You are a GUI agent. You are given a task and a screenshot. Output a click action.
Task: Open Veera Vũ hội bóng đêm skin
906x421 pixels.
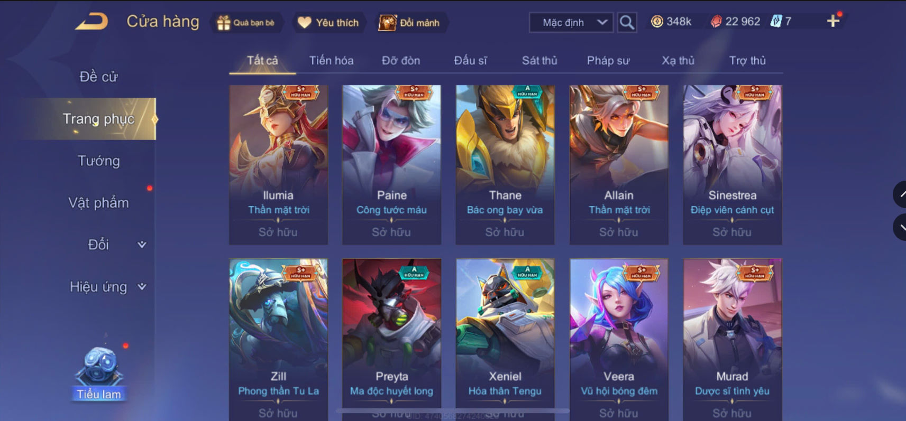point(619,338)
